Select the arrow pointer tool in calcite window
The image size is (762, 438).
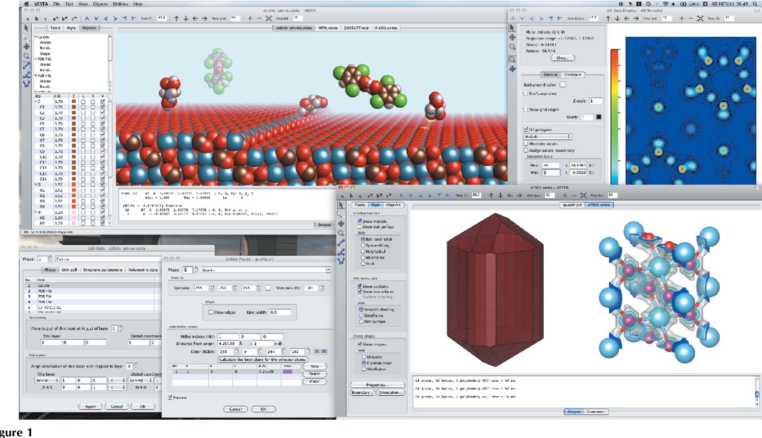tap(27, 27)
